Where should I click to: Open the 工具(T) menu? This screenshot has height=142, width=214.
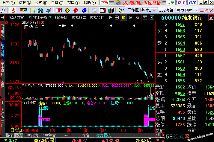[57, 3]
